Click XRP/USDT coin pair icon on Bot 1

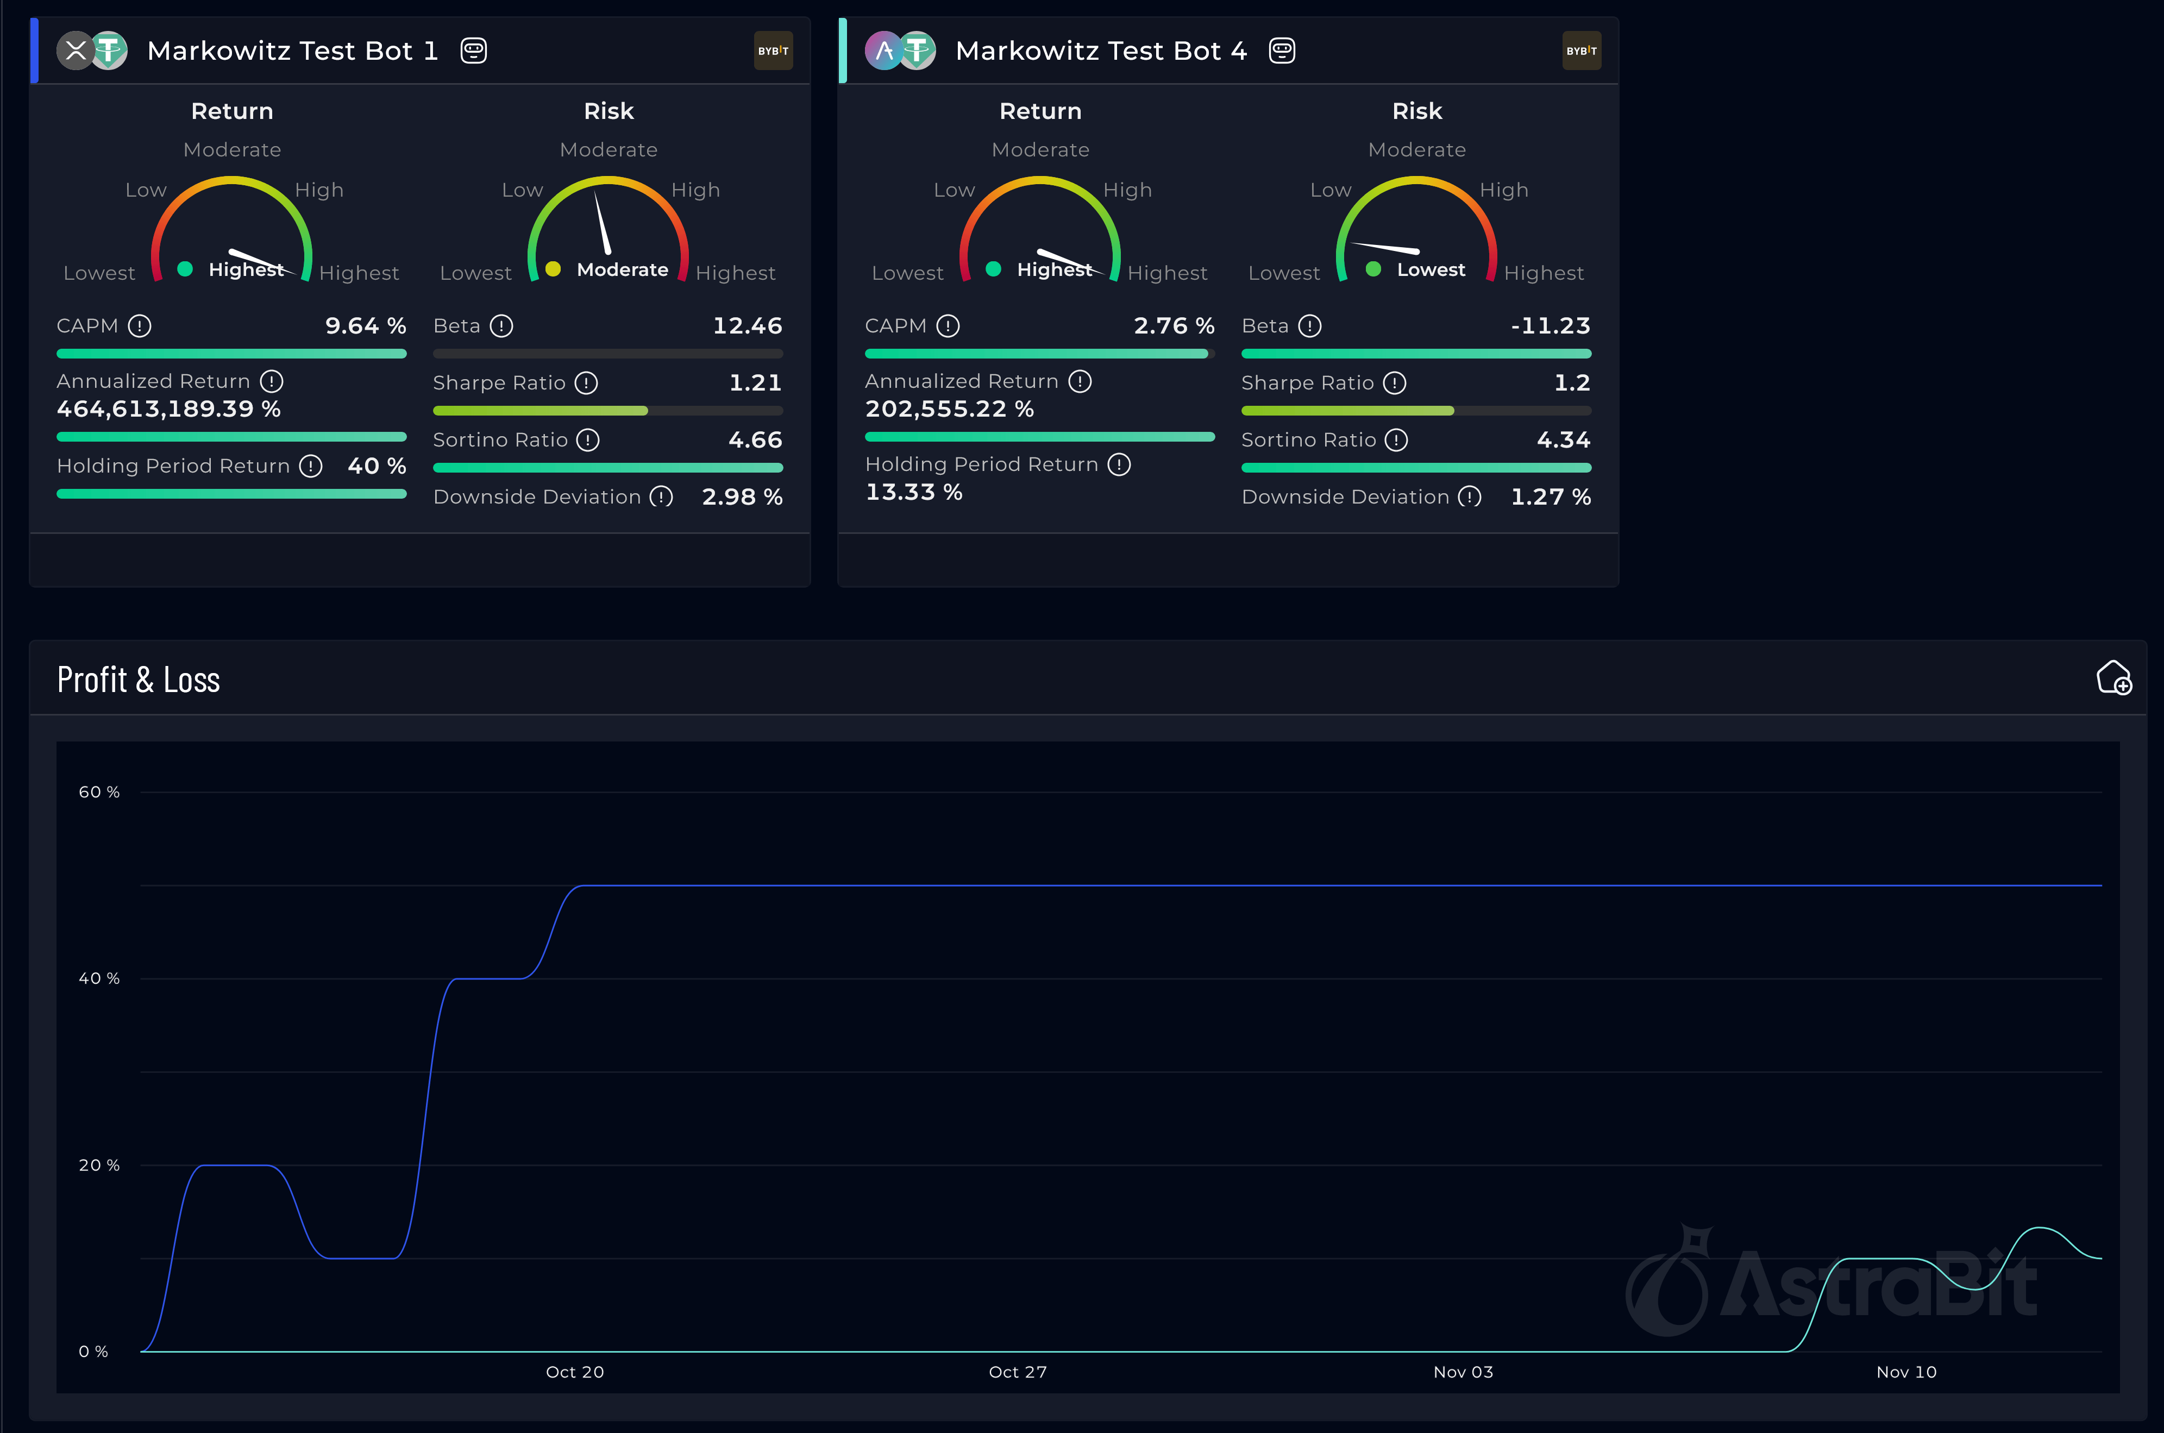pyautogui.click(x=92, y=51)
